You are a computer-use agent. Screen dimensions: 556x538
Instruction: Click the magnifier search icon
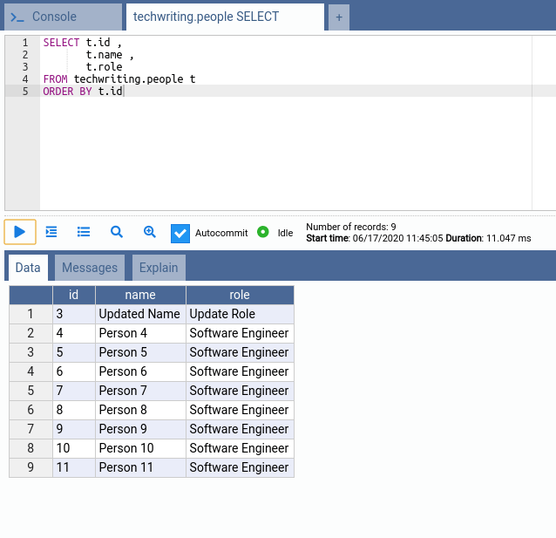(x=116, y=232)
